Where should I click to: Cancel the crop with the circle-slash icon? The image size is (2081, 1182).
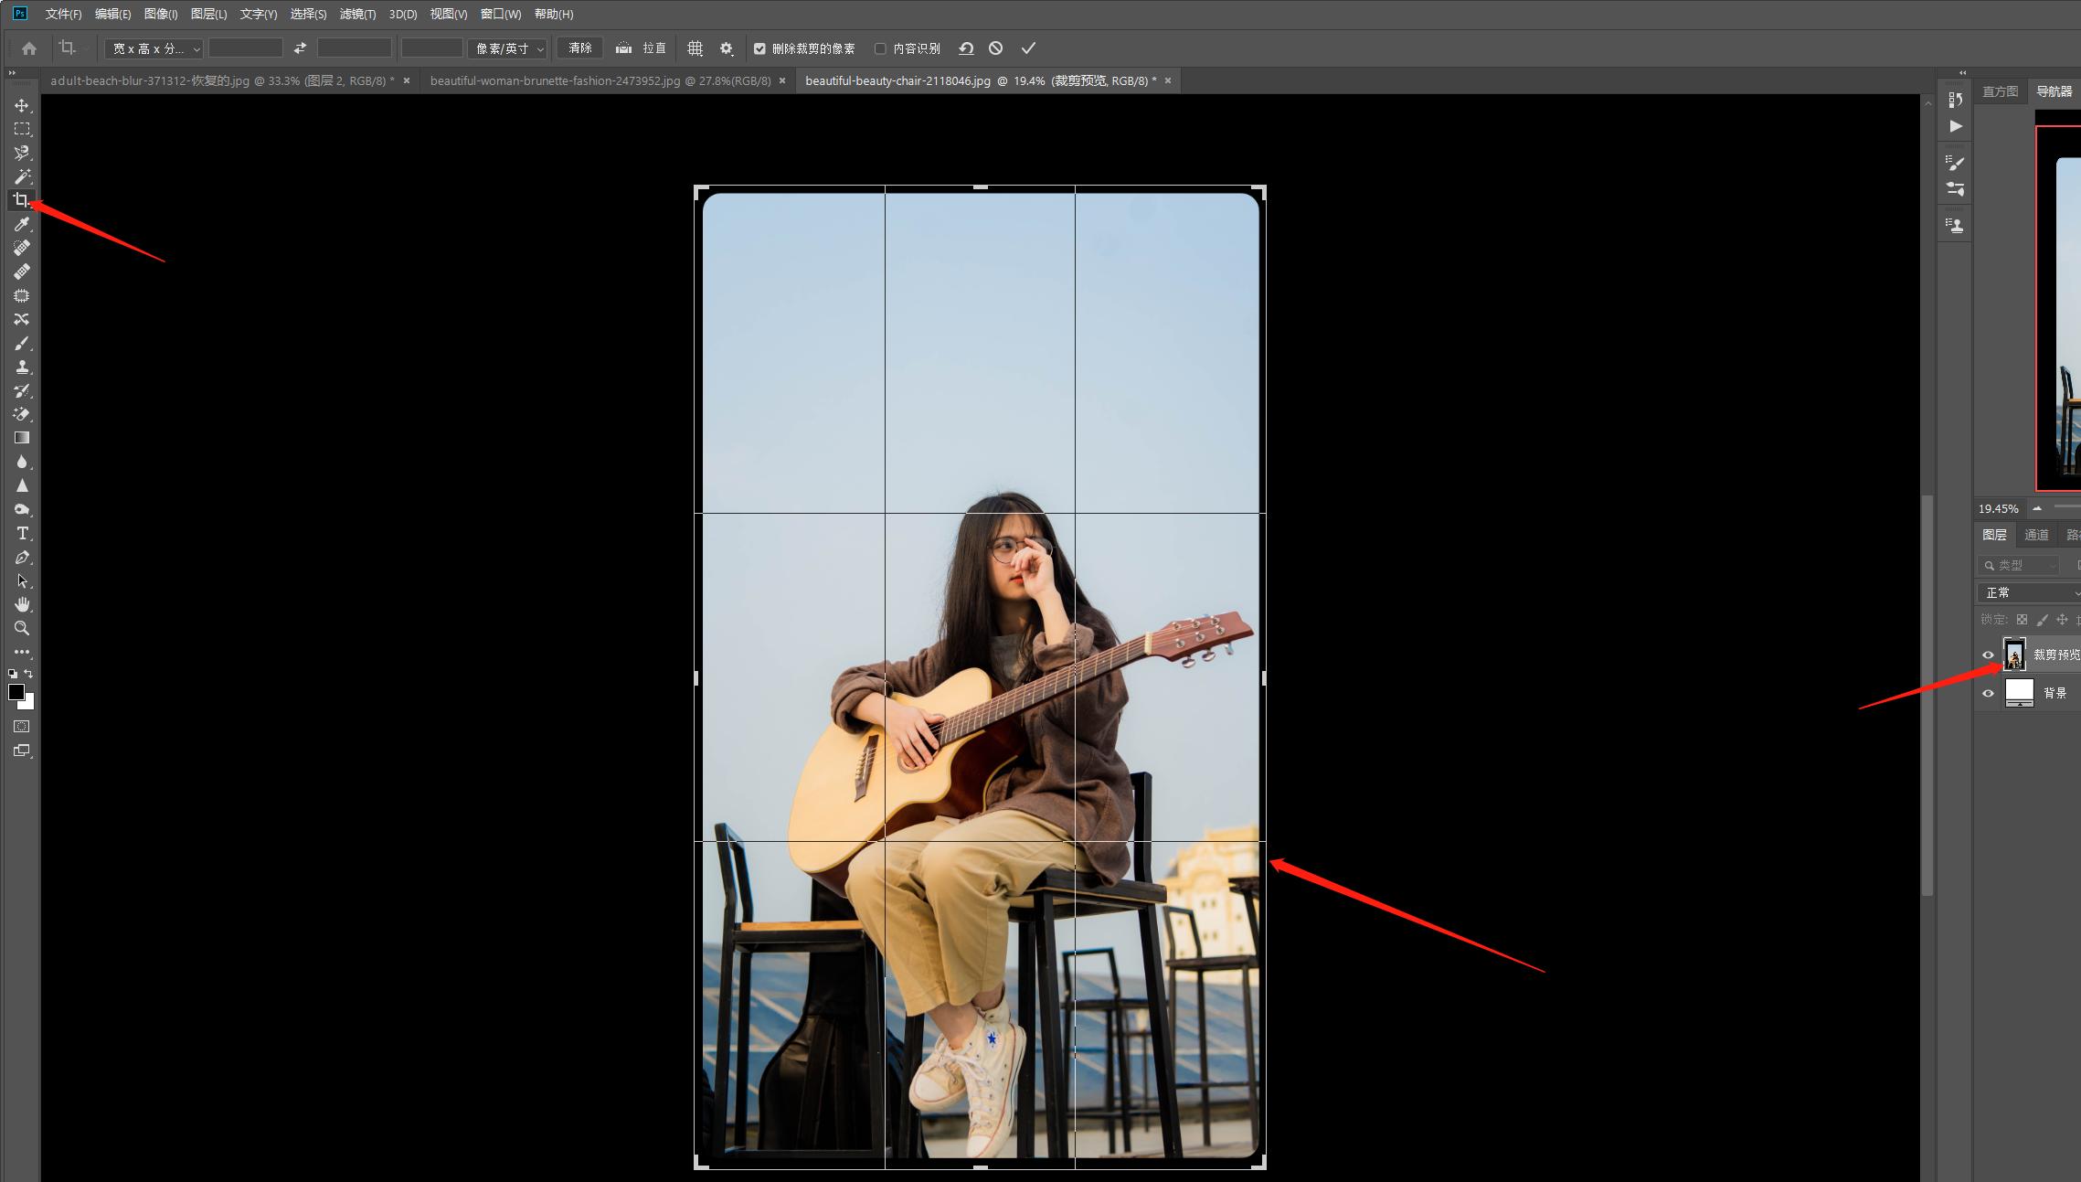pos(996,48)
